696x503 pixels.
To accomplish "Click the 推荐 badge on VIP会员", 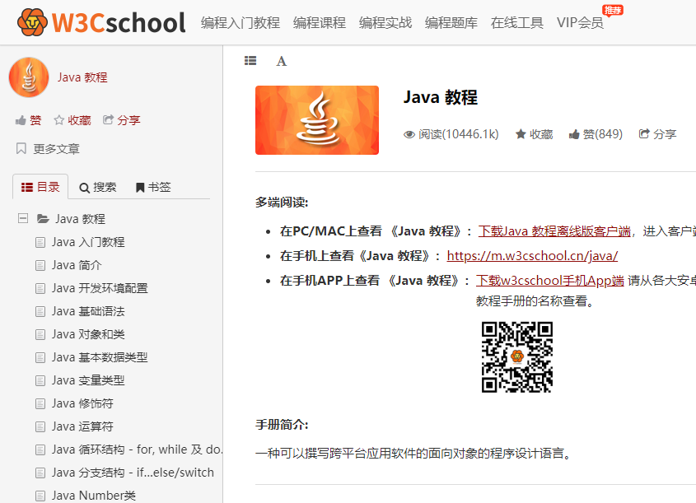I will 613,10.
